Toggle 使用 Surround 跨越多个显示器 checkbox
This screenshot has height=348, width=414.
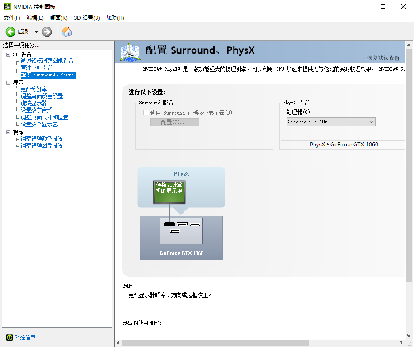[x=146, y=113]
